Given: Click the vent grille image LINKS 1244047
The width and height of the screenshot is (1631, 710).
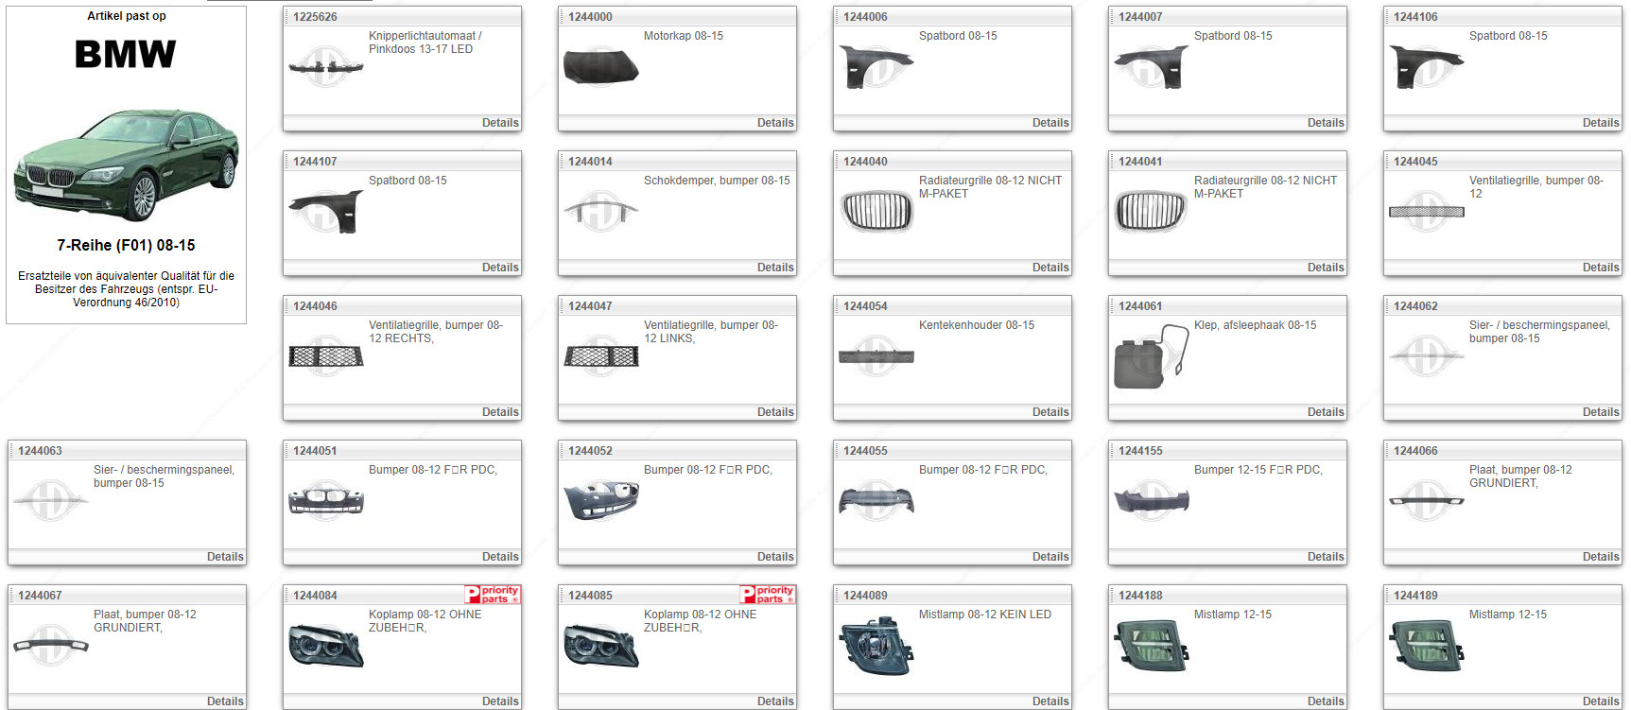Looking at the screenshot, I should pos(601,356).
